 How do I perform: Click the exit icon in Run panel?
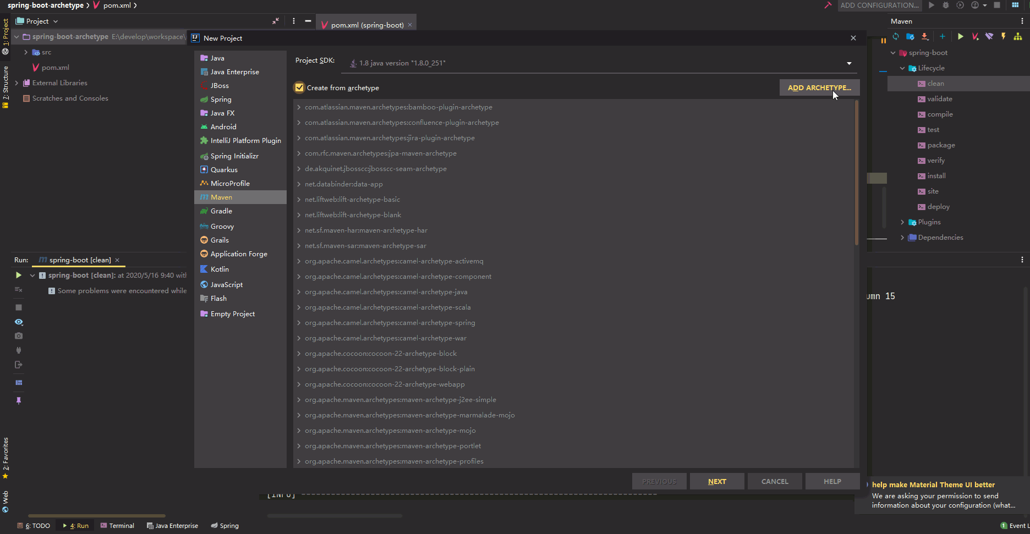(x=19, y=365)
